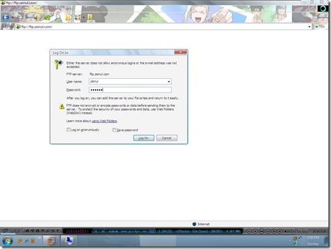
Task: Toggle the Folders pane toolbar icon
Action: 68,17
